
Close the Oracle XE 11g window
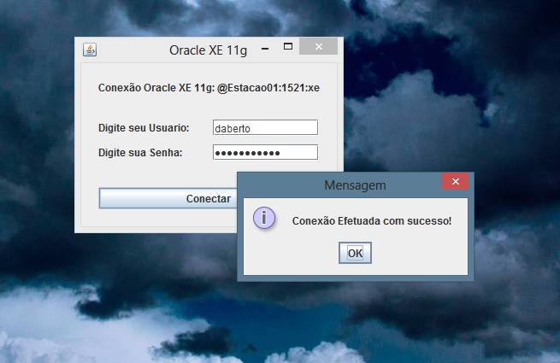318,46
